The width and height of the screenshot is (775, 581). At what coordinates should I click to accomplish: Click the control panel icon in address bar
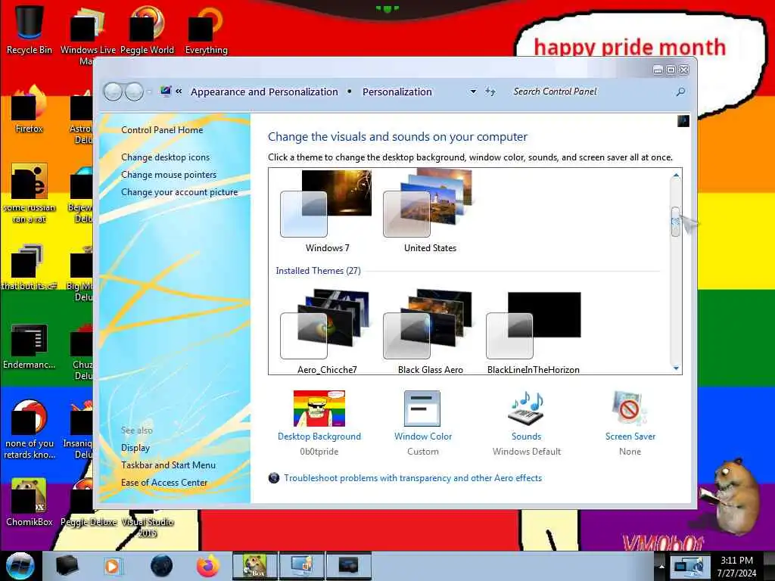click(x=166, y=92)
